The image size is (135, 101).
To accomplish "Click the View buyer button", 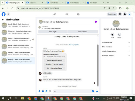I will pos(53,32).
